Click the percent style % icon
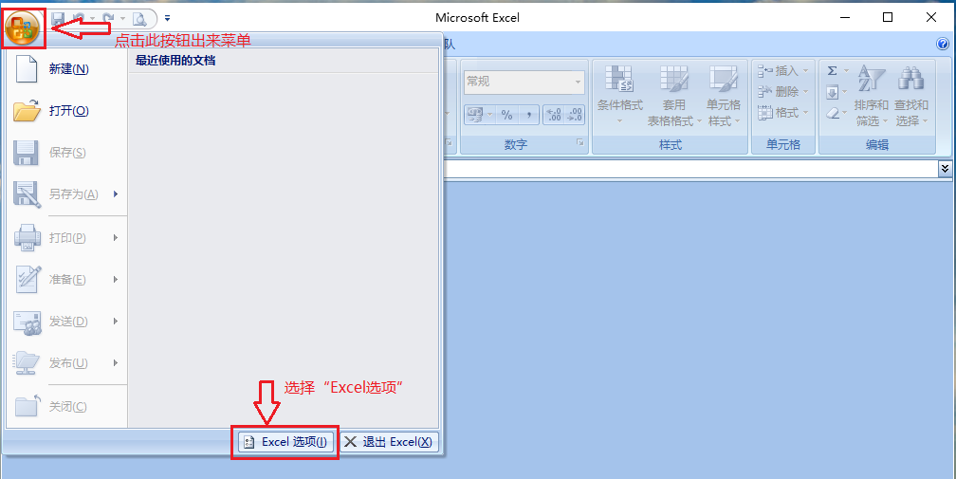The width and height of the screenshot is (956, 479). coord(506,114)
